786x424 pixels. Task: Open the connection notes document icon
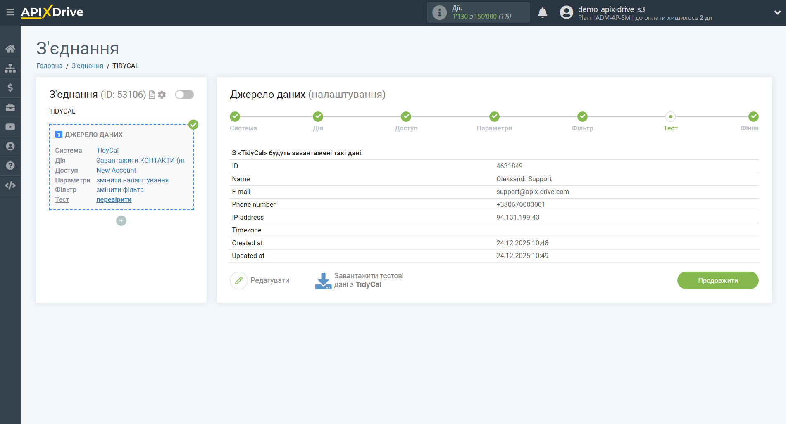pos(152,95)
